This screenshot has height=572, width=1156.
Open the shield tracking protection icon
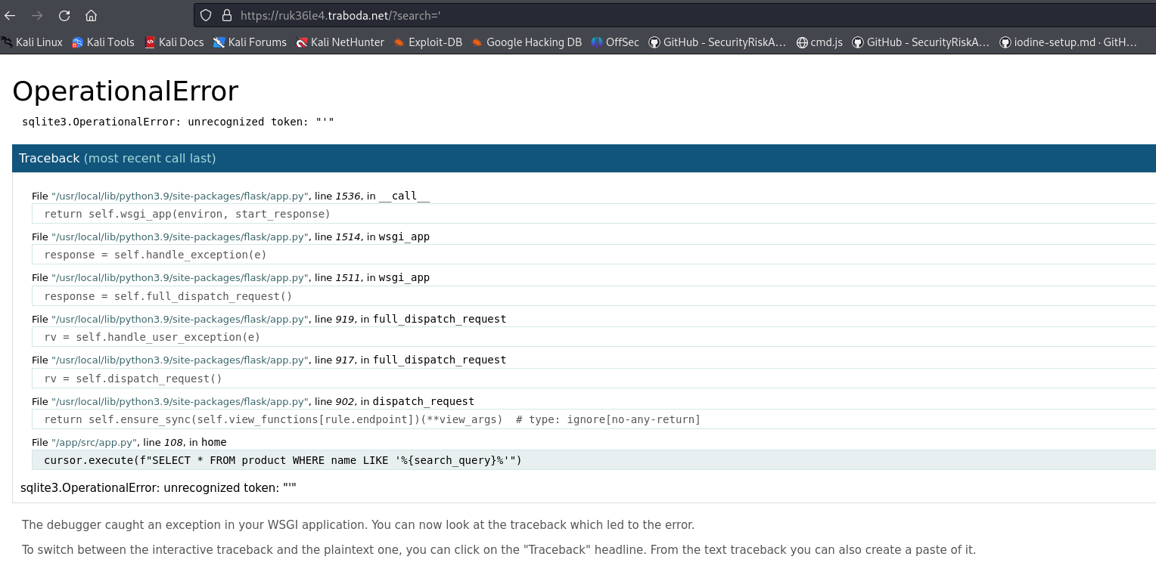click(206, 15)
